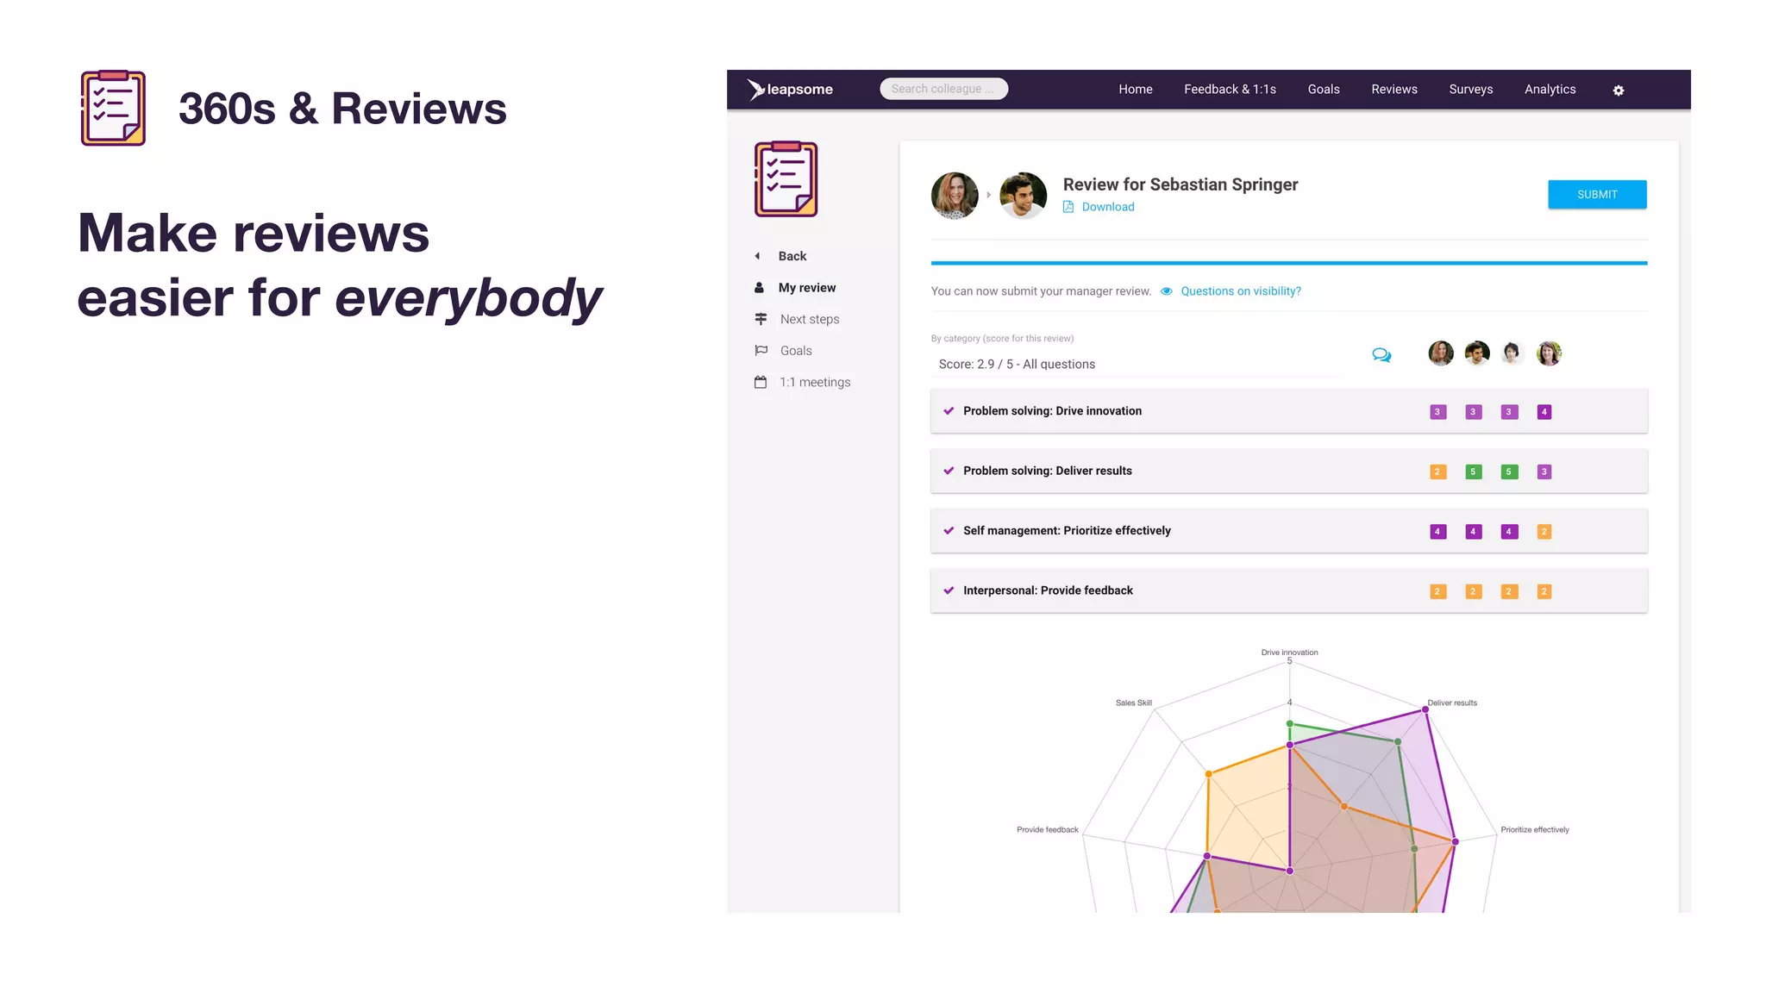Click the 1:1 meetings calendar icon

(761, 382)
